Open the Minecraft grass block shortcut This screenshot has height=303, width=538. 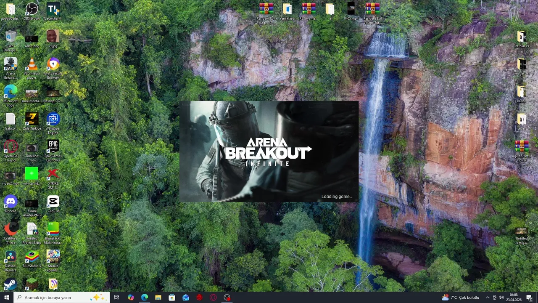[32, 284]
